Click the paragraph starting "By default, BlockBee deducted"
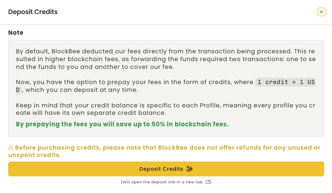This screenshot has height=193, width=332. click(165, 59)
